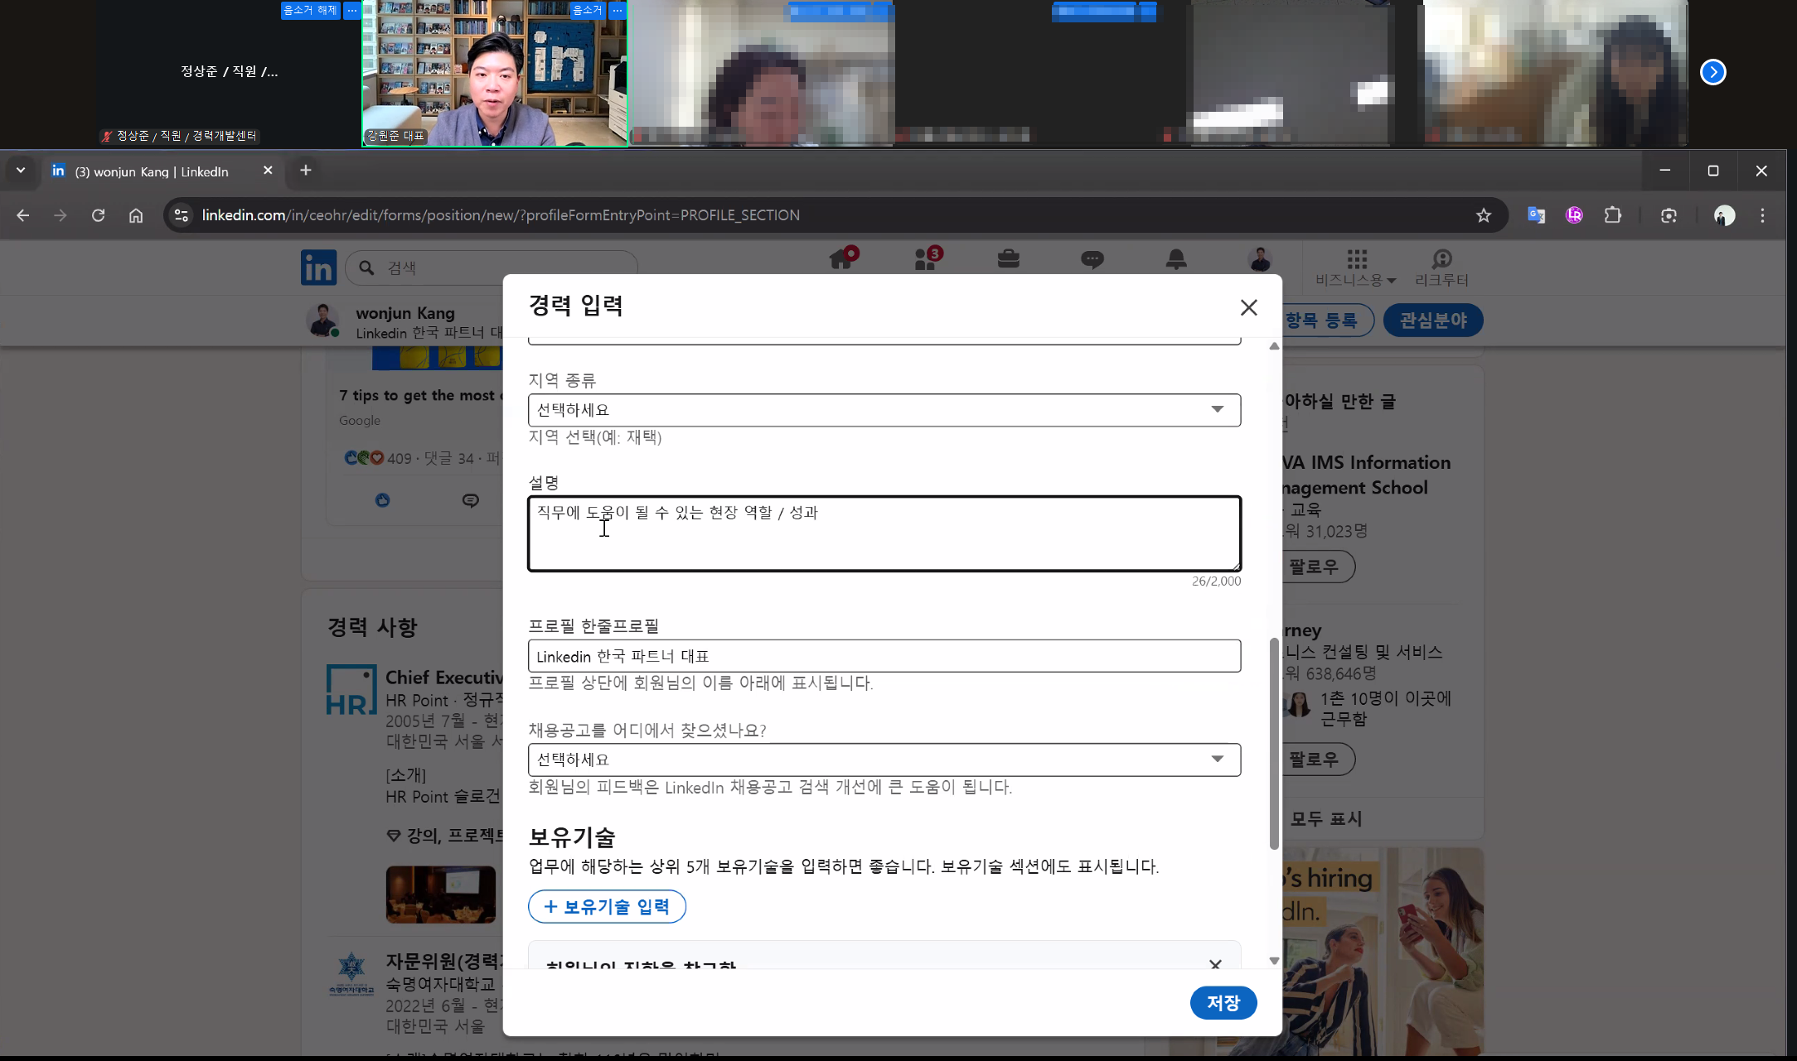Image resolution: width=1797 pixels, height=1061 pixels.
Task: Dismiss the suggestion card with X
Action: pos(1215,964)
